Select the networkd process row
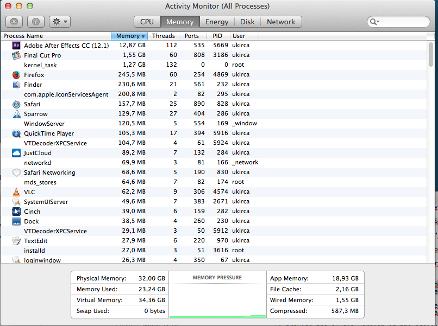Viewport: 438px width, 326px height. [x=214, y=163]
